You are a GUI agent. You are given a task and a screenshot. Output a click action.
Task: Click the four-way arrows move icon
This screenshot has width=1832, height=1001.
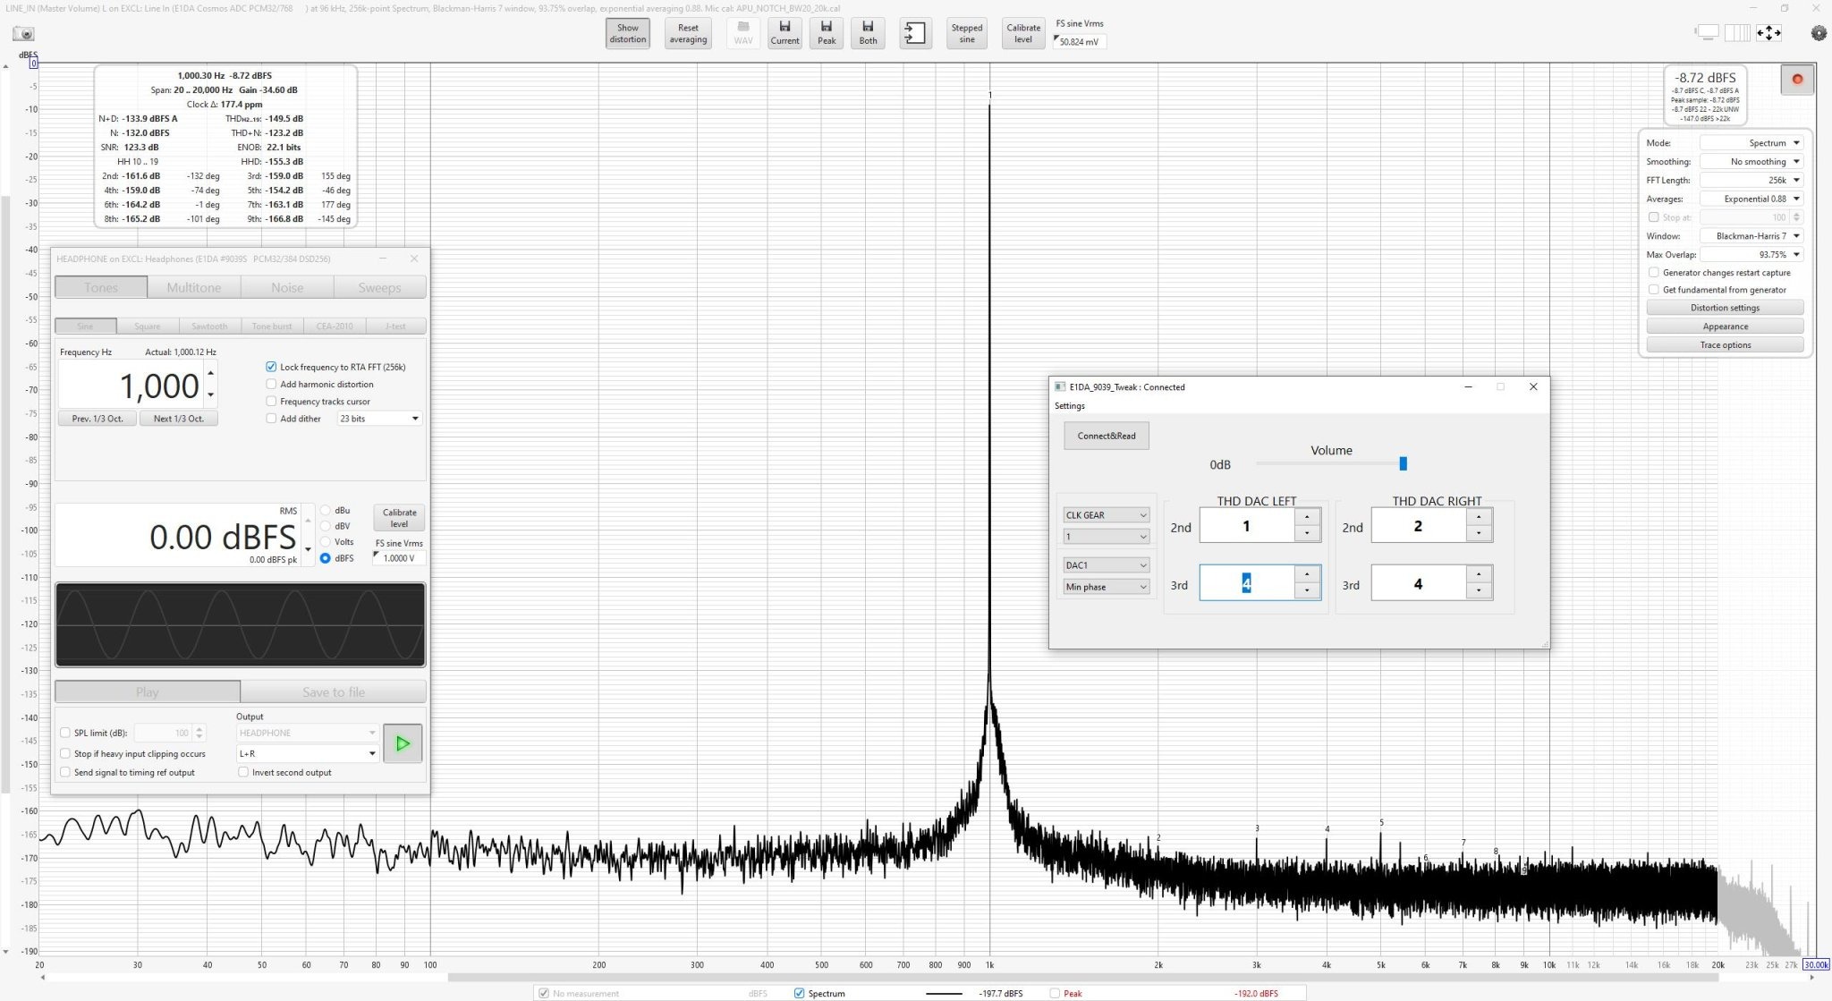(1768, 33)
